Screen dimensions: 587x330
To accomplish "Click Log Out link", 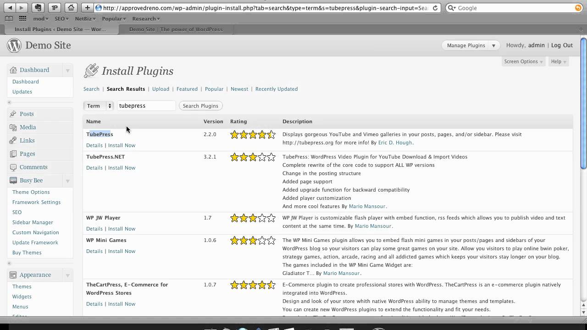I will point(562,45).
